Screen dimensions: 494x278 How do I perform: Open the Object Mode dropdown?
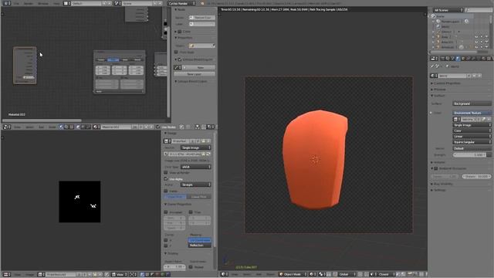click(293, 274)
